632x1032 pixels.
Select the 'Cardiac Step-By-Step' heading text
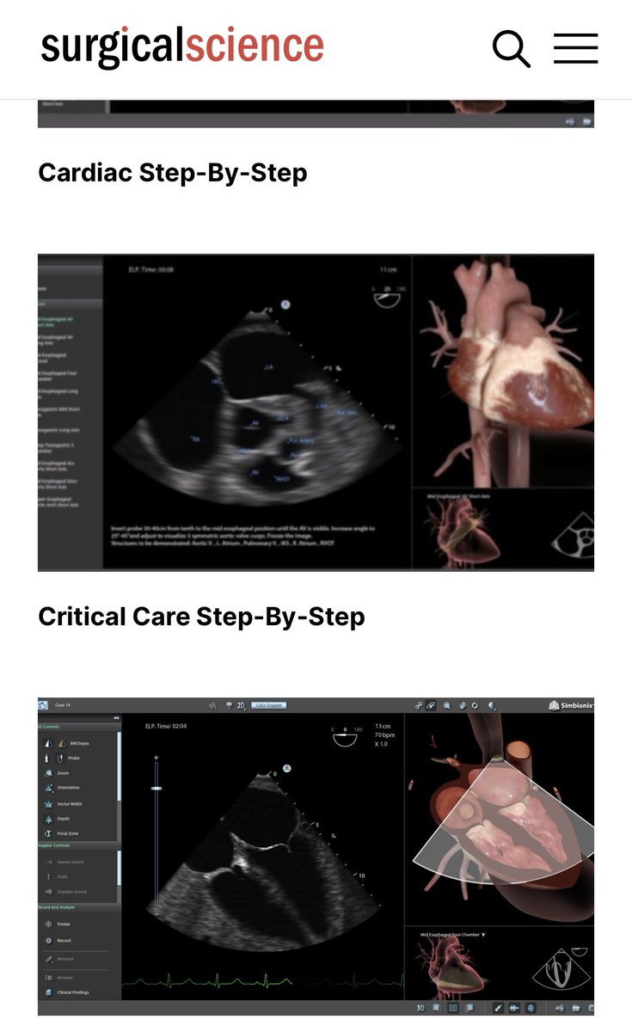[x=173, y=173]
